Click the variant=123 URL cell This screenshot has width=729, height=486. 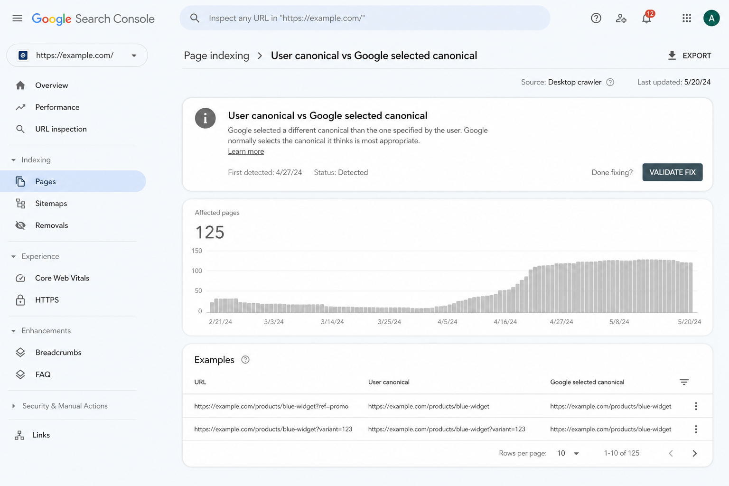pos(273,429)
